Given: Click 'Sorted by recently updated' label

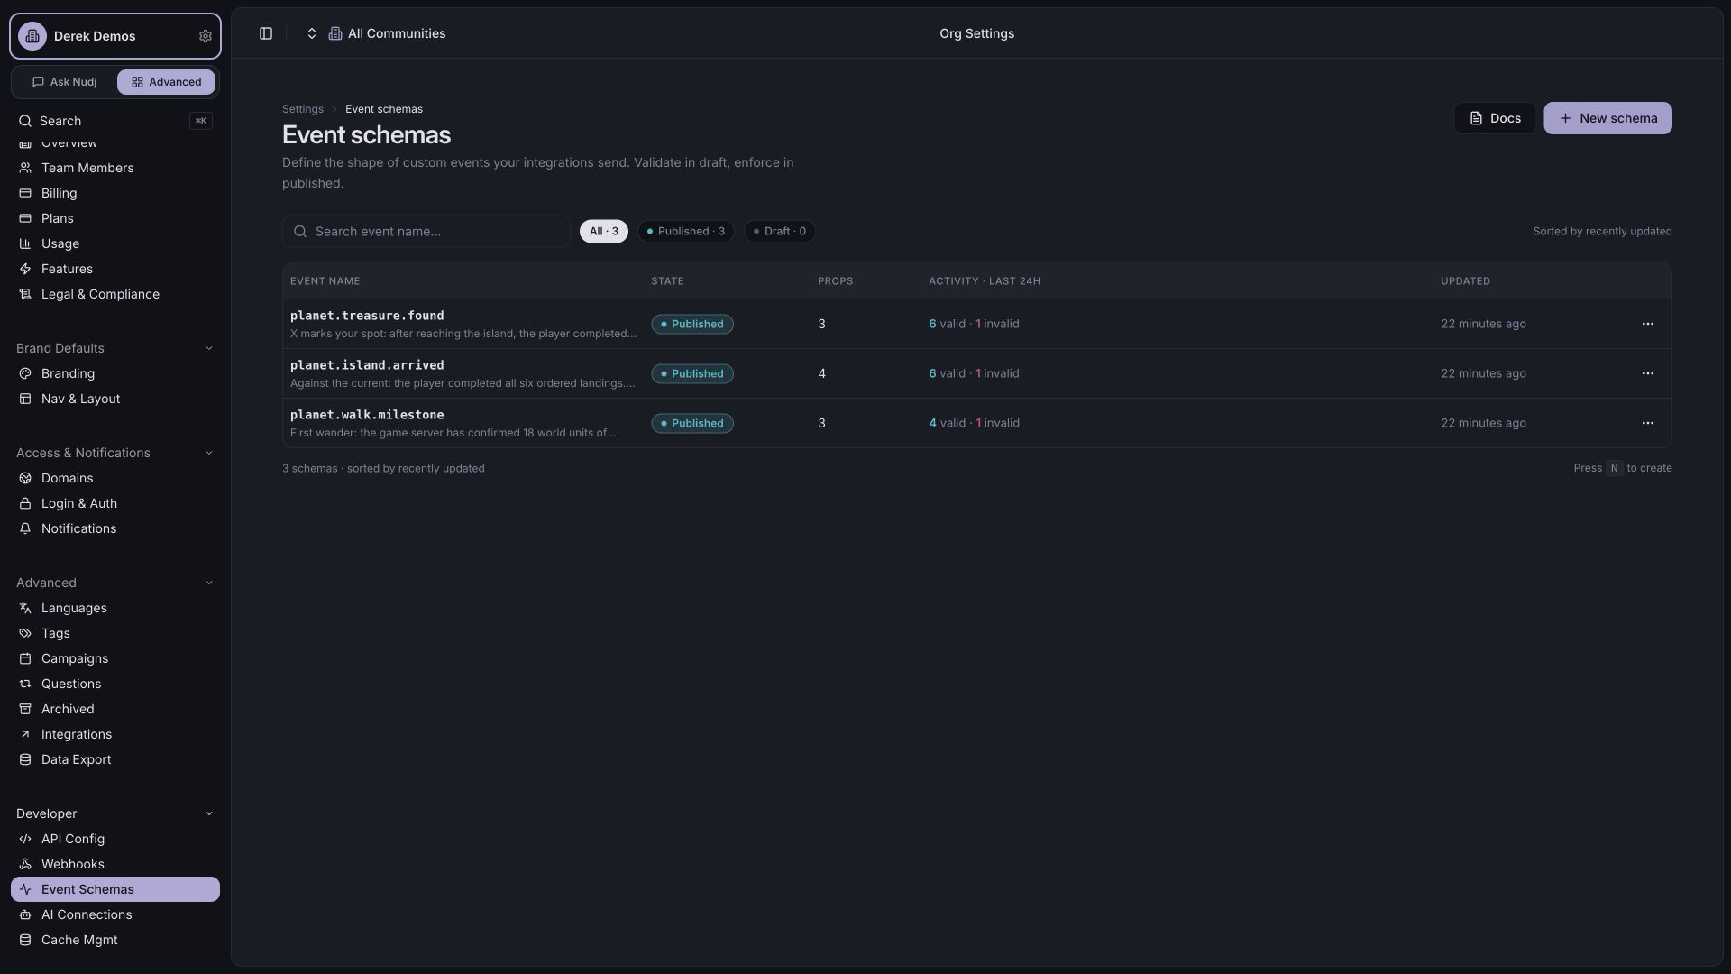Looking at the screenshot, I should tap(1602, 232).
